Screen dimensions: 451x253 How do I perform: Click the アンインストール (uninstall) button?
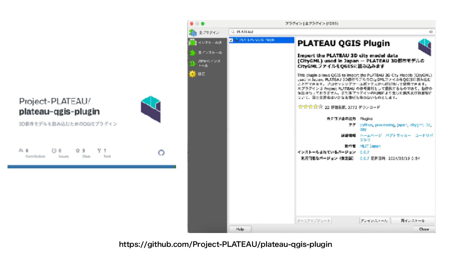[374, 221]
